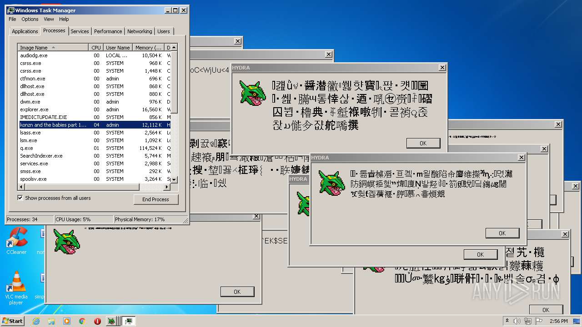Click the Task Manager title bar icon

click(11, 10)
